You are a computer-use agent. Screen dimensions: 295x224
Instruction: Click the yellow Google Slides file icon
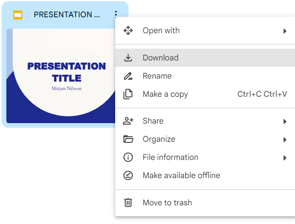tap(18, 15)
